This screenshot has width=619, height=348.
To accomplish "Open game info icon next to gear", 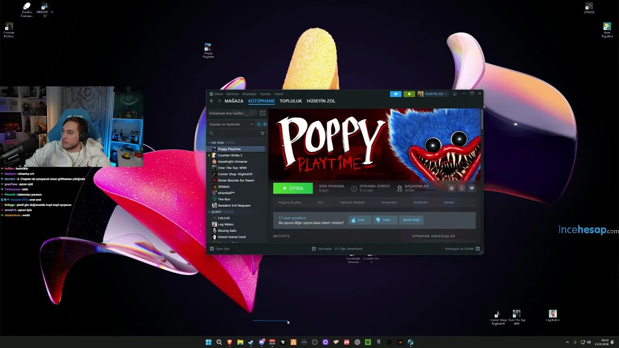I will coord(461,188).
